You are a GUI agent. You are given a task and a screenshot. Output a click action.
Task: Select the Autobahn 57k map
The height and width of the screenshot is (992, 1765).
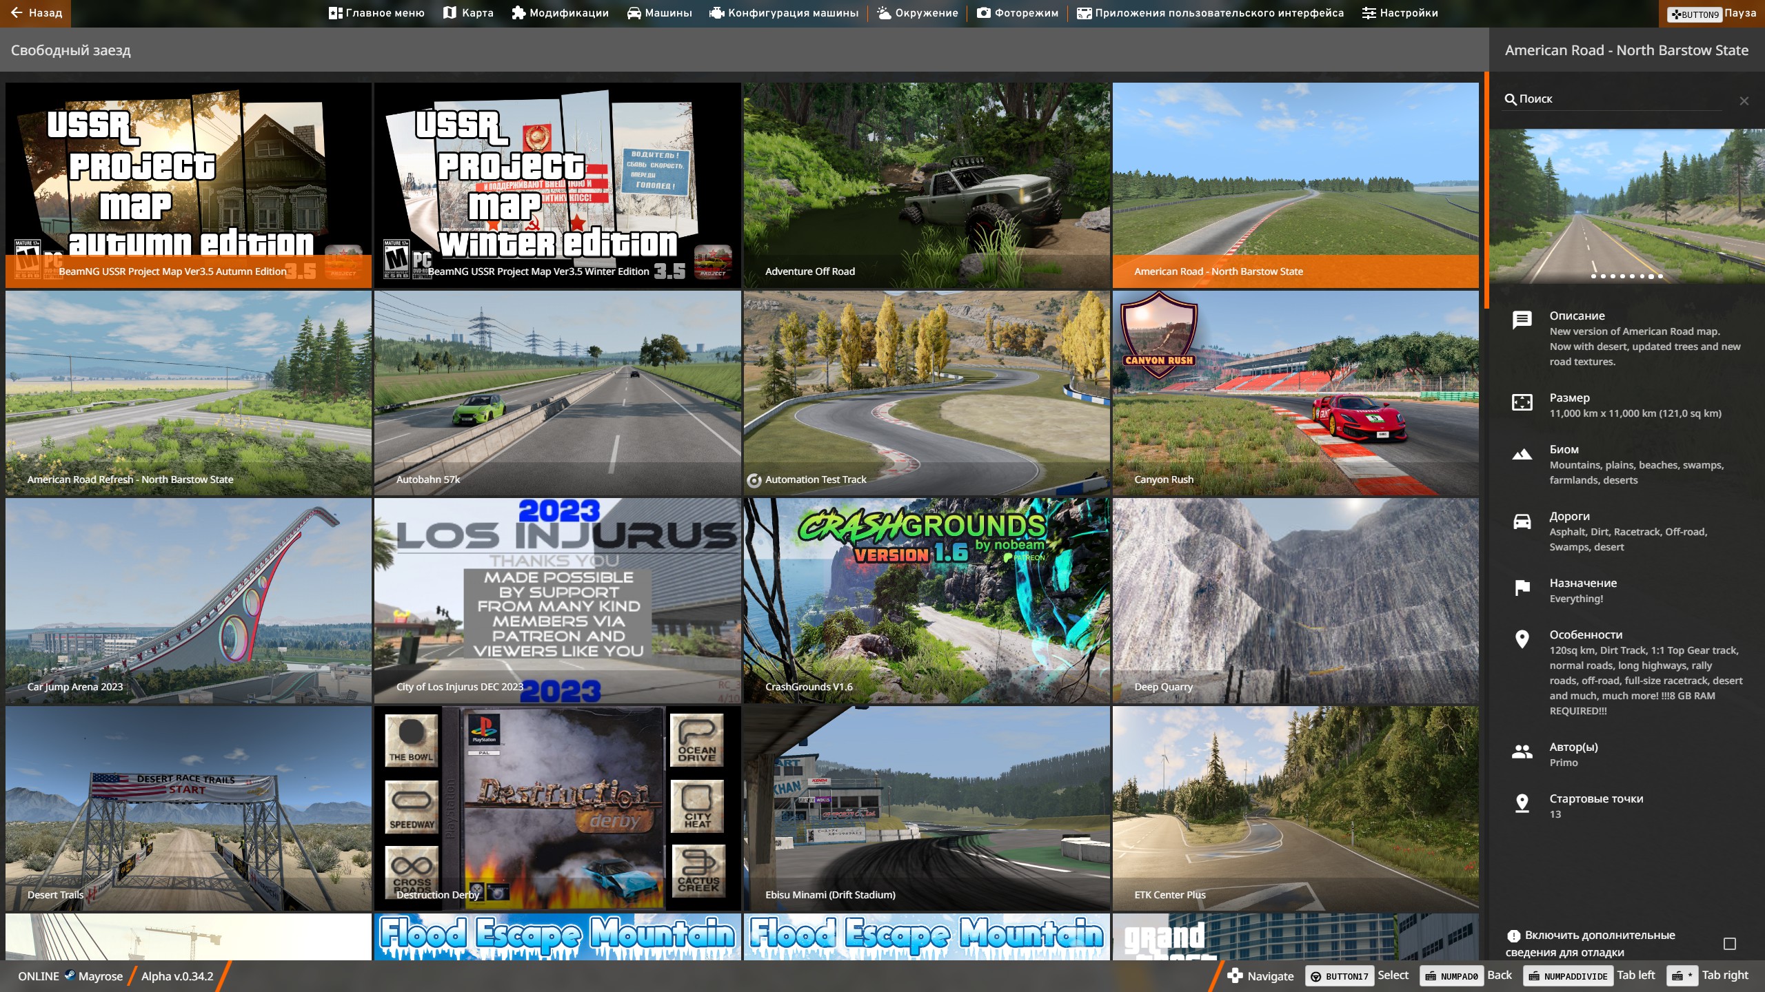click(557, 393)
